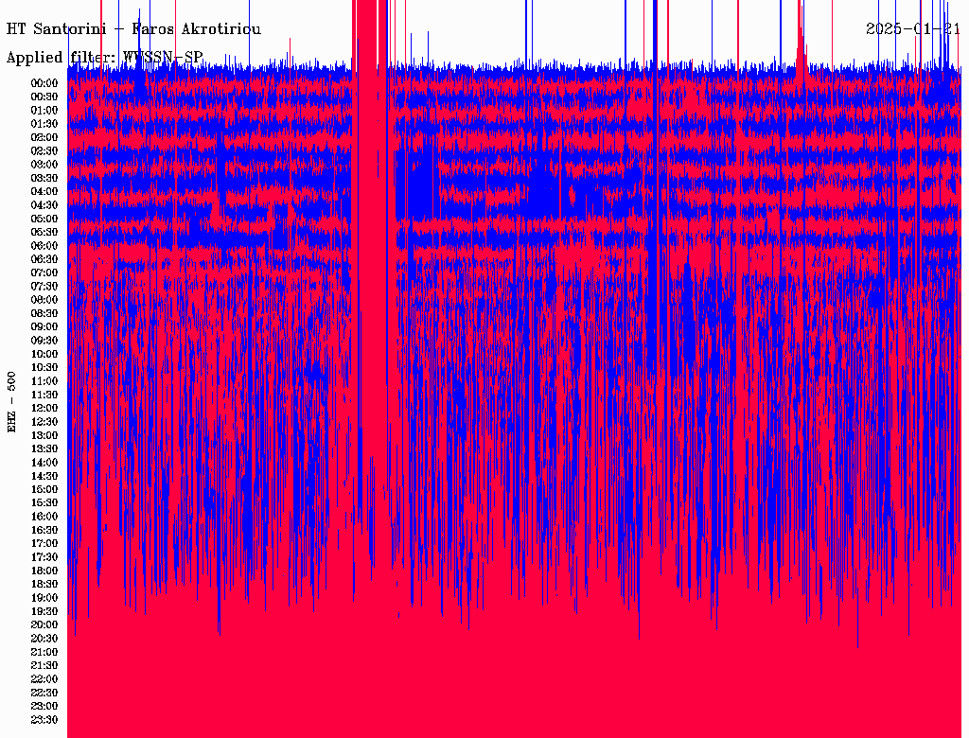This screenshot has height=738, width=969.
Task: Select the 04:00 time label
Action: pos(44,192)
